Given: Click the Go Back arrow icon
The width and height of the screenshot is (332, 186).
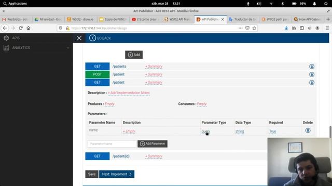Looking at the screenshot, I should 92,38.
